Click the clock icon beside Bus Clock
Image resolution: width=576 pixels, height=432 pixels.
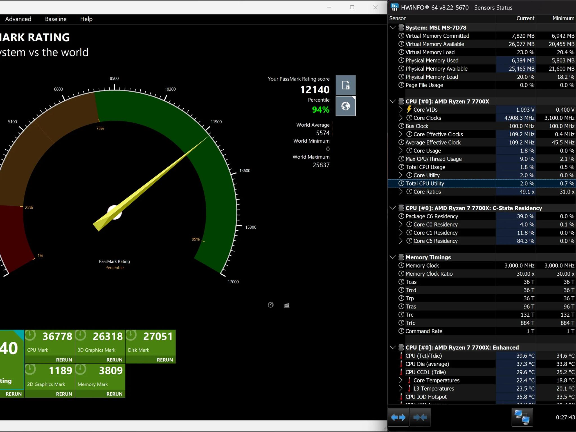(401, 126)
